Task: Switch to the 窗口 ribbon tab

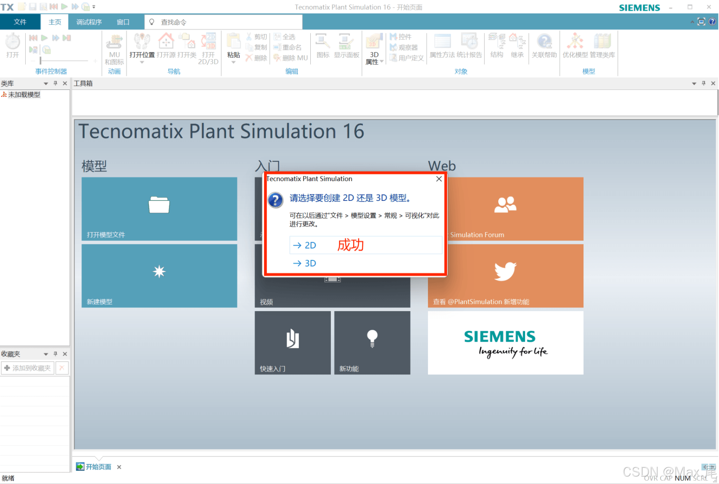Action: click(123, 22)
